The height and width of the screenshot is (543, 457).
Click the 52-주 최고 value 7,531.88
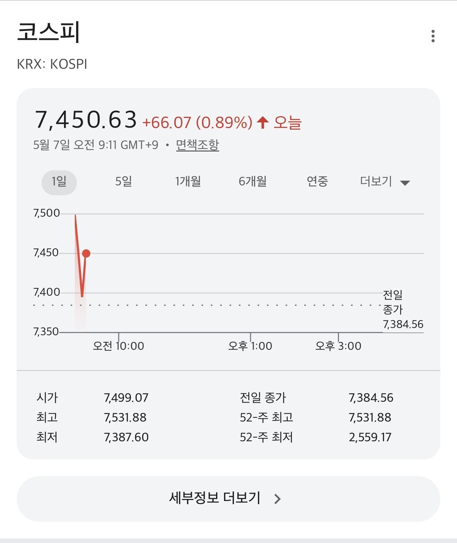[370, 417]
